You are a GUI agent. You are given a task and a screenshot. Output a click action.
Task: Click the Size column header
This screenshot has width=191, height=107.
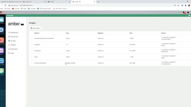pyautogui.click(x=131, y=33)
